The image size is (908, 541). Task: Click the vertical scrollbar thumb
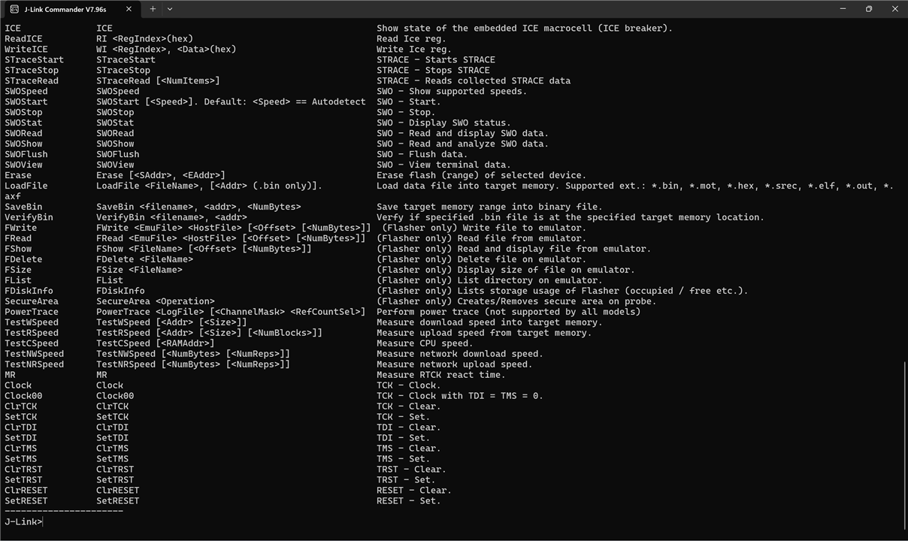tap(904, 443)
